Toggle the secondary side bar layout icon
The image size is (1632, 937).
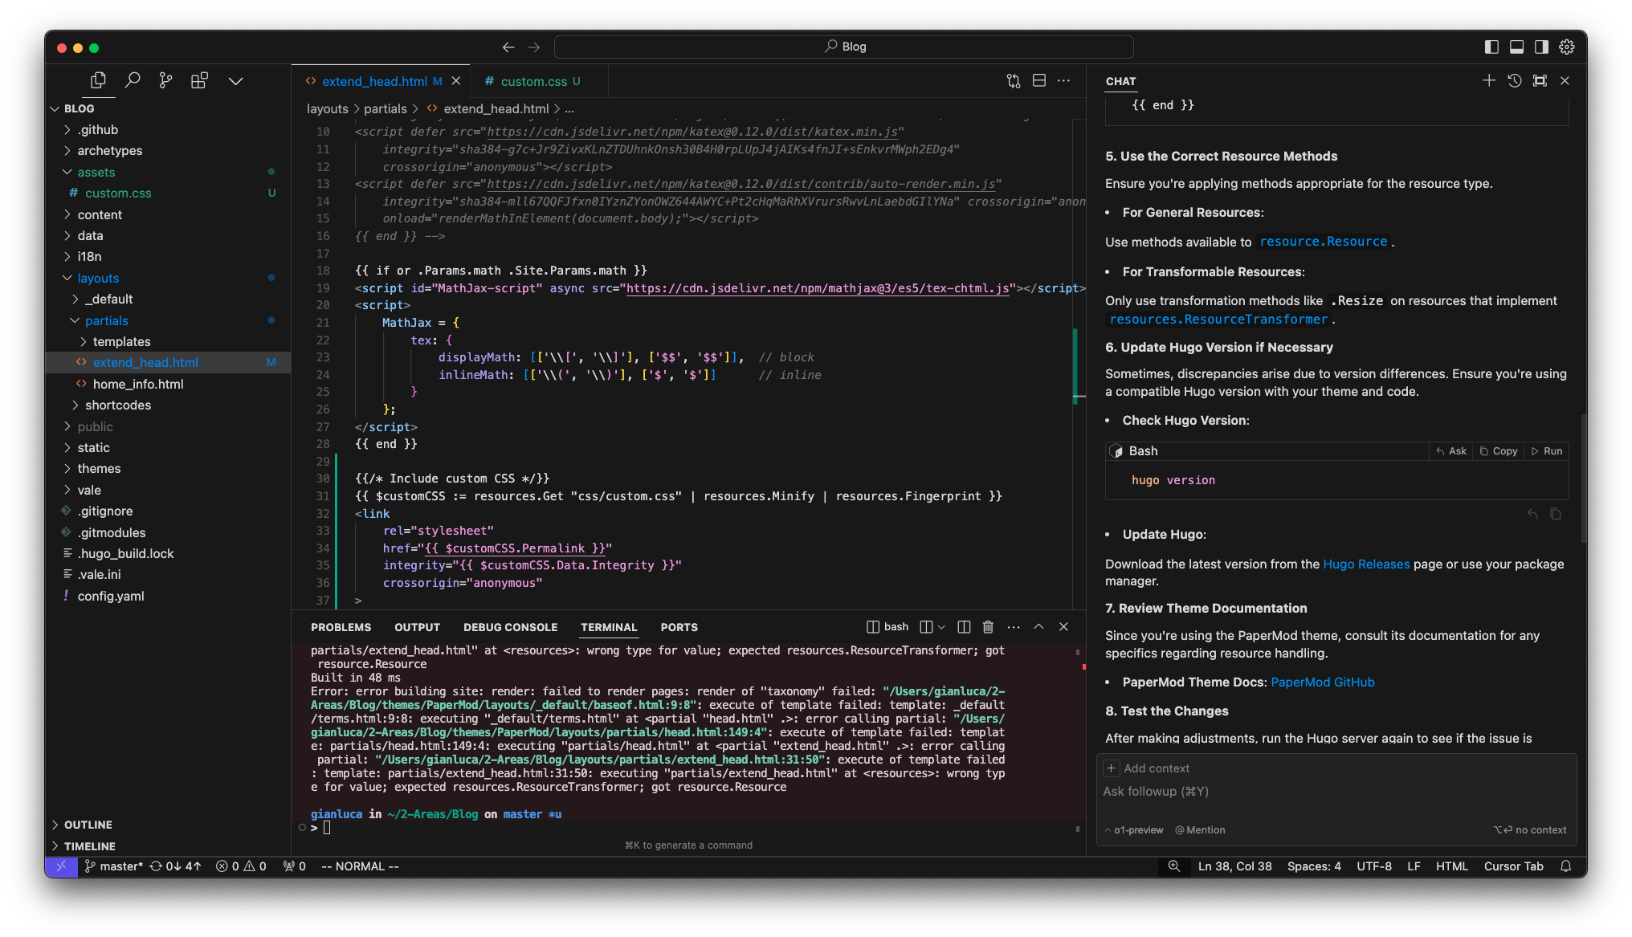[1541, 47]
